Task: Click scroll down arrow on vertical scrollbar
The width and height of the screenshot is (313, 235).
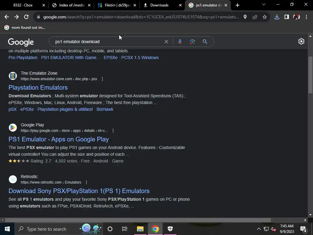Action: click(x=310, y=215)
